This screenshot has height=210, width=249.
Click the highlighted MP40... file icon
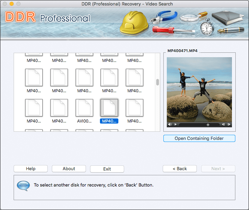109,108
